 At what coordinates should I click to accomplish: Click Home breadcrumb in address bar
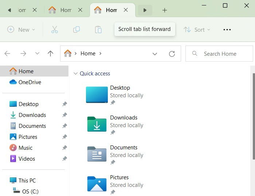click(88, 54)
